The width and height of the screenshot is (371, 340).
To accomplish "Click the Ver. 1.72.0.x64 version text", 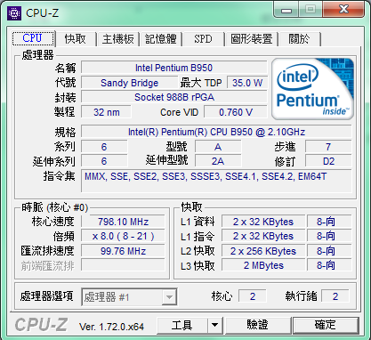I will 111,327.
